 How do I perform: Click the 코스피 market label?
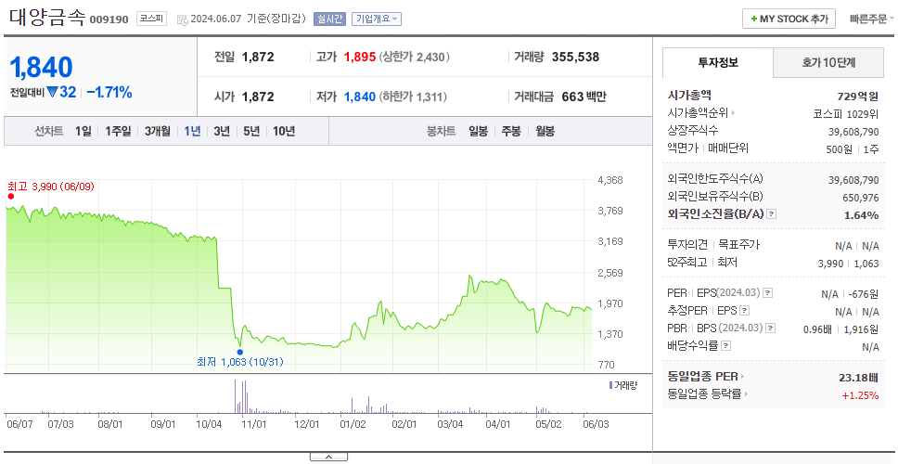click(151, 19)
